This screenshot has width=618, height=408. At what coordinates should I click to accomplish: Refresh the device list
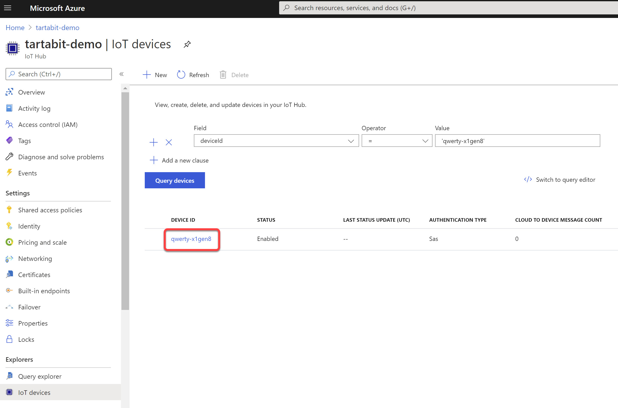(x=193, y=75)
